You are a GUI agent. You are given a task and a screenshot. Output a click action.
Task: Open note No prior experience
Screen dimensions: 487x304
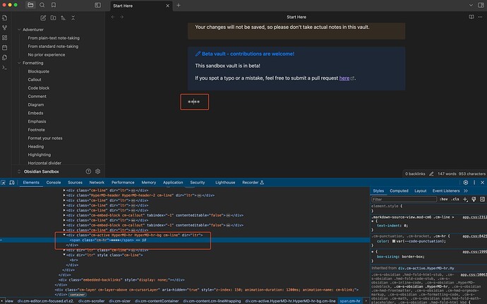pyautogui.click(x=47, y=54)
